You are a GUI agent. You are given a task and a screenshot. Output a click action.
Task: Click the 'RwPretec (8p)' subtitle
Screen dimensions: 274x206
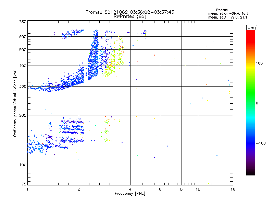130,16
